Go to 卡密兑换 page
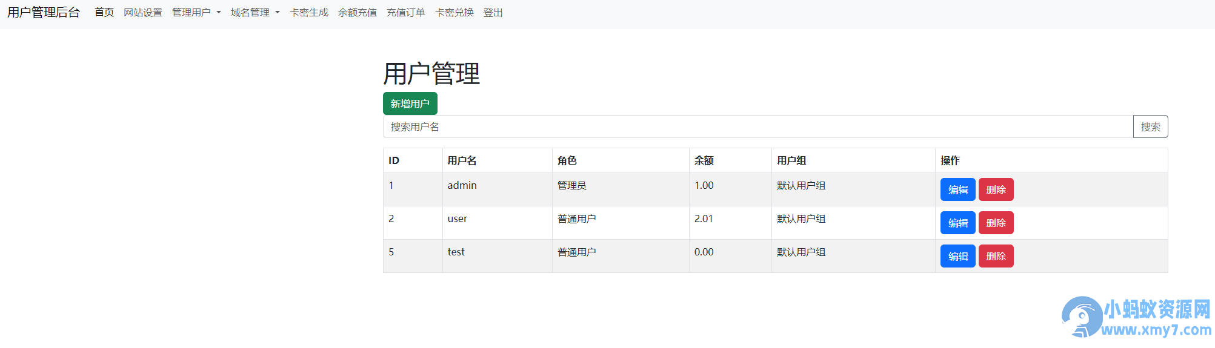The height and width of the screenshot is (348, 1215). click(x=454, y=13)
